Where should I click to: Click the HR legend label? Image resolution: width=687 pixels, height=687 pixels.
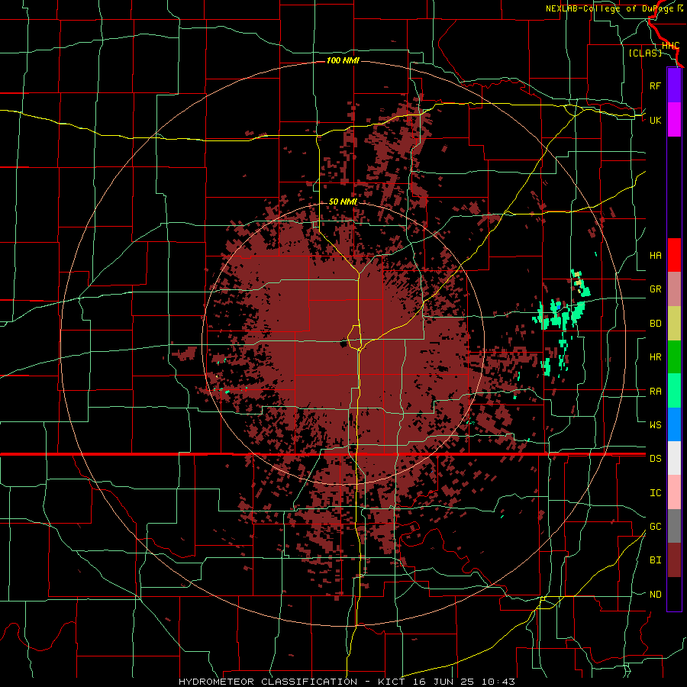[656, 357]
